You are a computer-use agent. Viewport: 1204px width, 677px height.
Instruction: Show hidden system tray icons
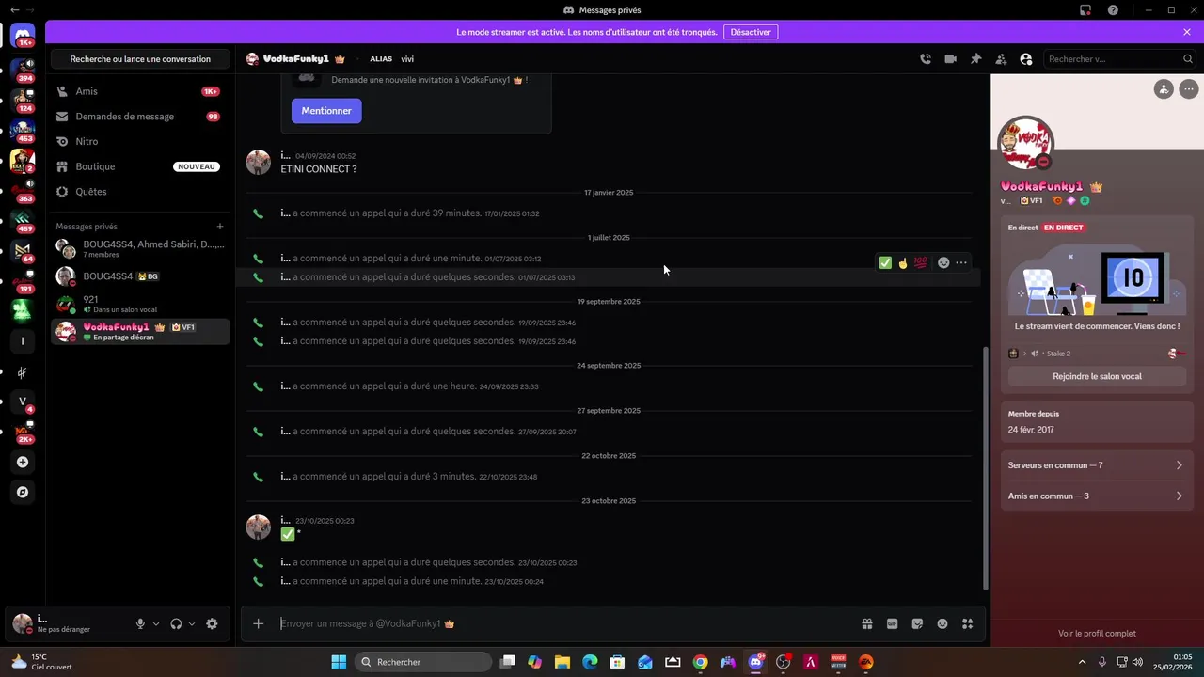pyautogui.click(x=1082, y=662)
